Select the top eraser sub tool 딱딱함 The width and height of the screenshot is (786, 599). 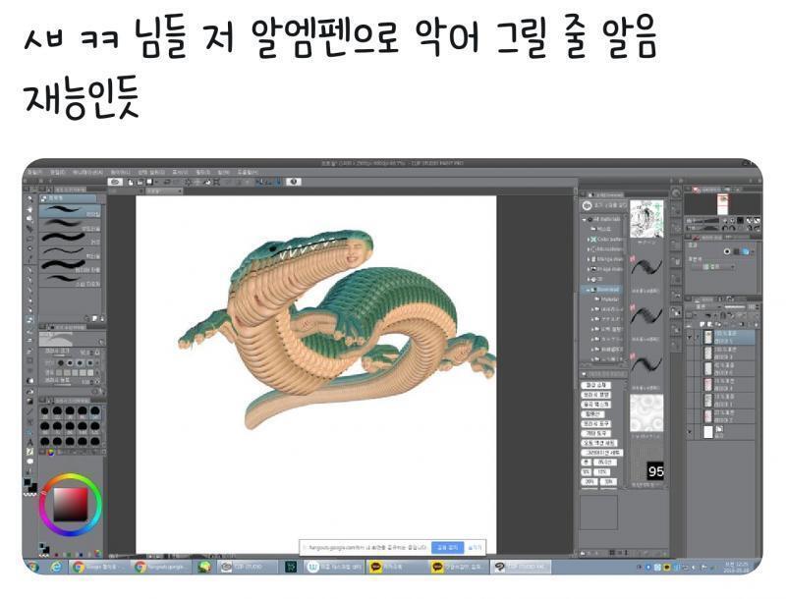(70, 211)
